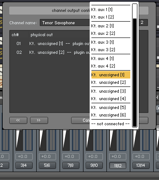The height and width of the screenshot is (180, 159).
Task: Select 'Kt. aux 1 [2]' from the output list
Action: 111,17
